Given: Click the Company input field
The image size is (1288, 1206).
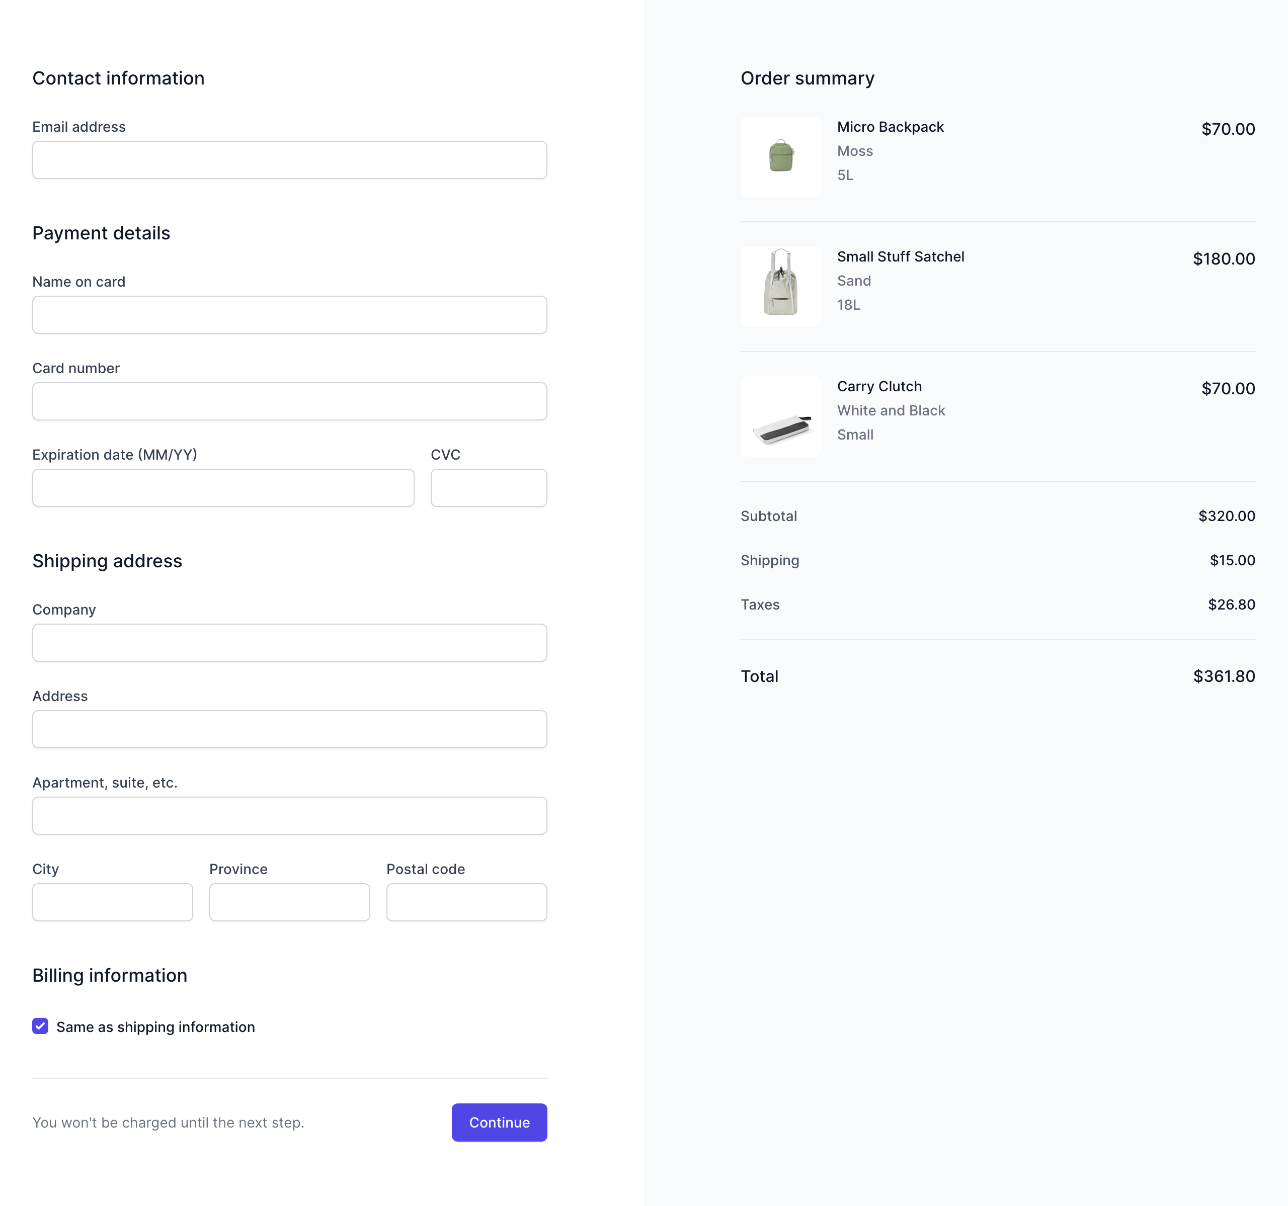Looking at the screenshot, I should tap(289, 643).
